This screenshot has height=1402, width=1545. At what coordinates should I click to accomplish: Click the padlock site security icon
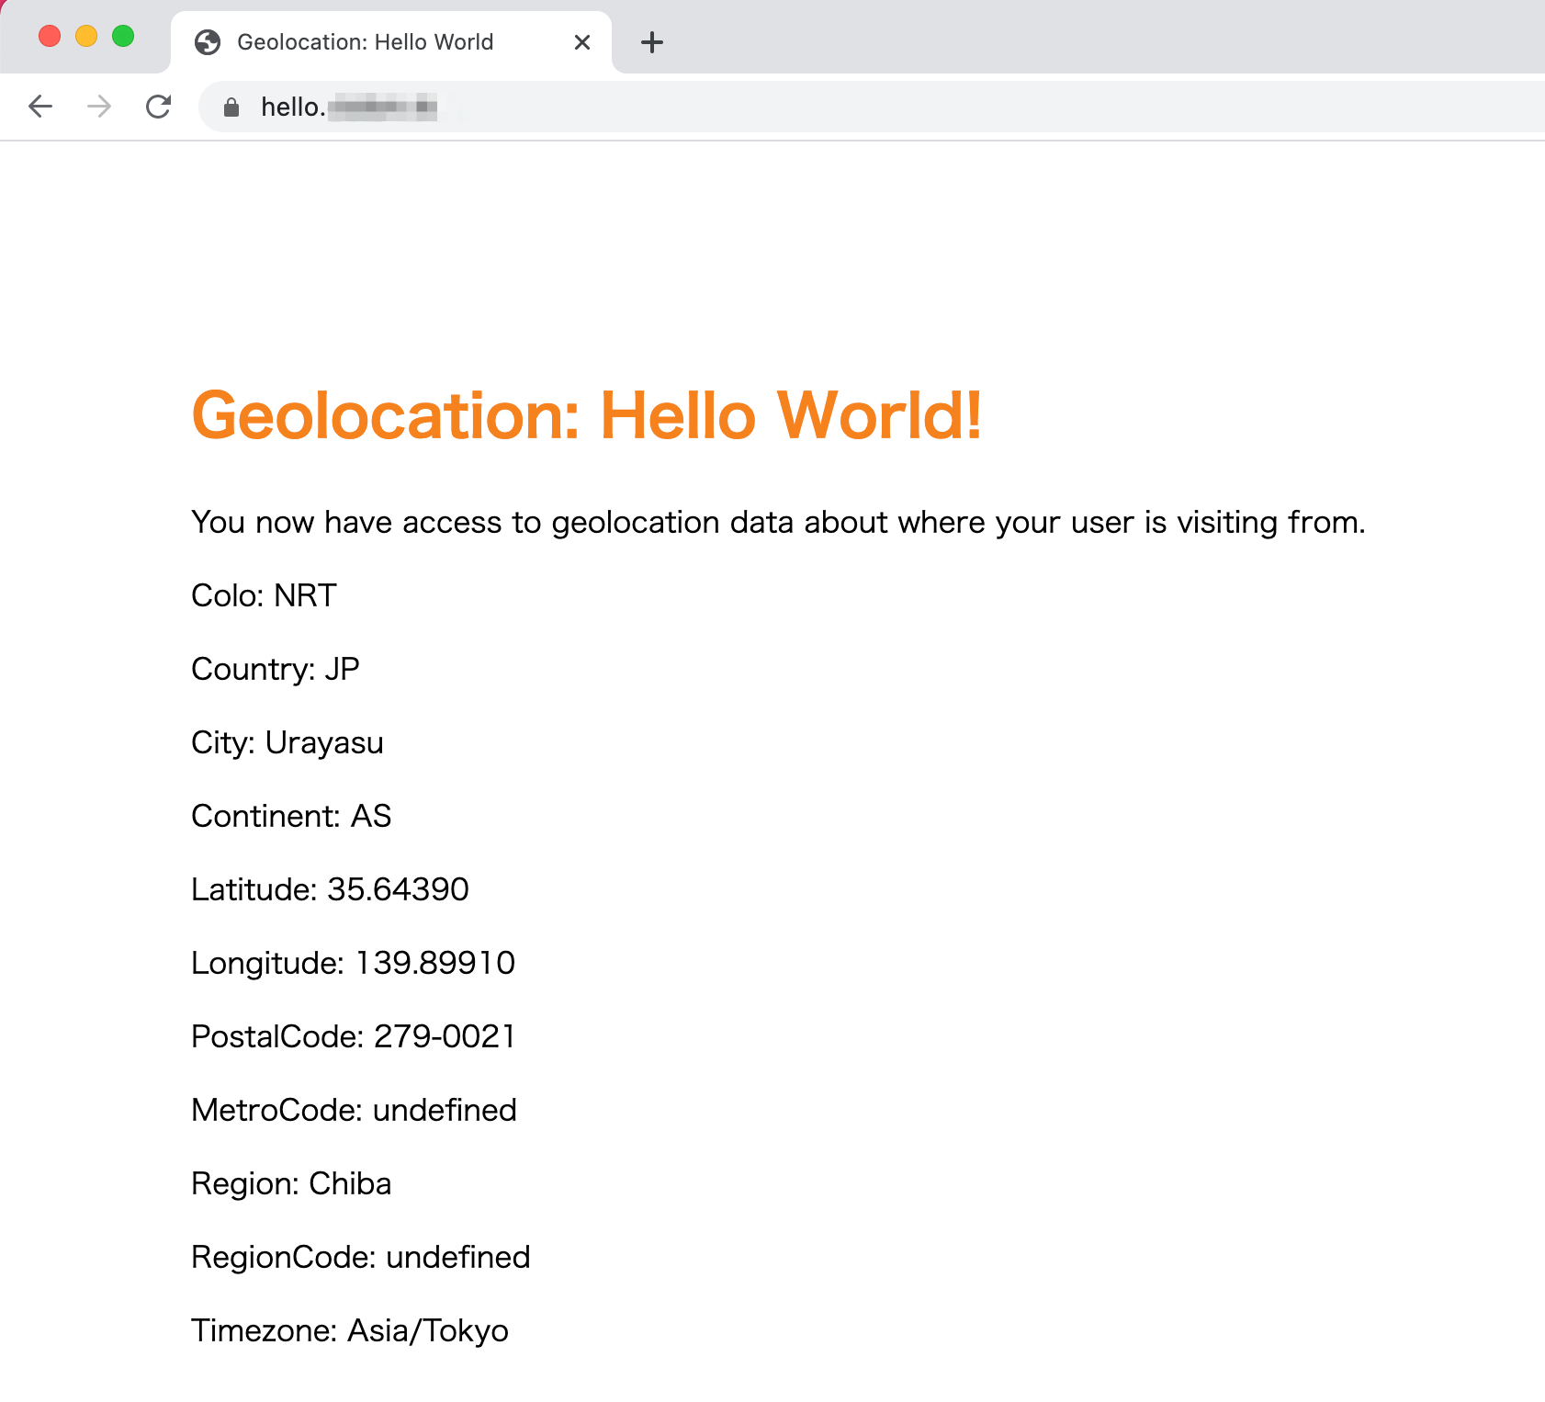[x=231, y=107]
